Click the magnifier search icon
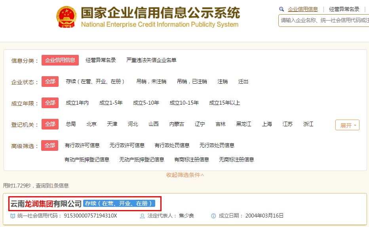This screenshot has width=369, height=227. coord(282,9)
